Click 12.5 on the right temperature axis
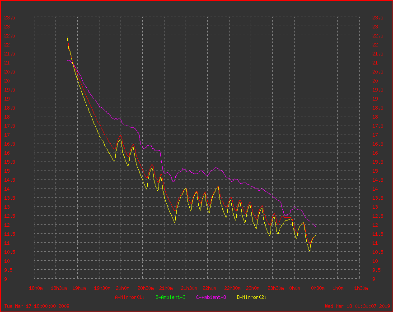 (x=378, y=216)
